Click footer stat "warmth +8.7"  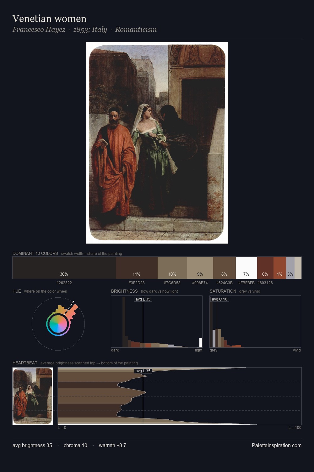coord(112,446)
